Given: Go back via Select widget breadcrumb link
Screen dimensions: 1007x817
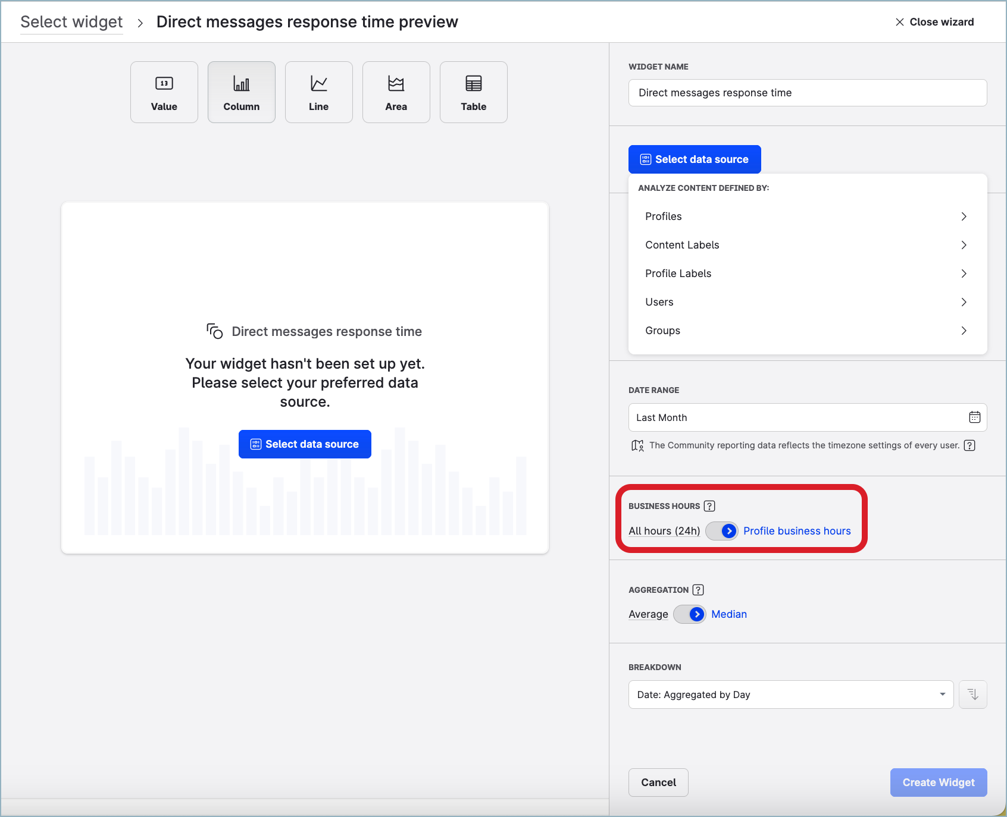Looking at the screenshot, I should click(71, 22).
